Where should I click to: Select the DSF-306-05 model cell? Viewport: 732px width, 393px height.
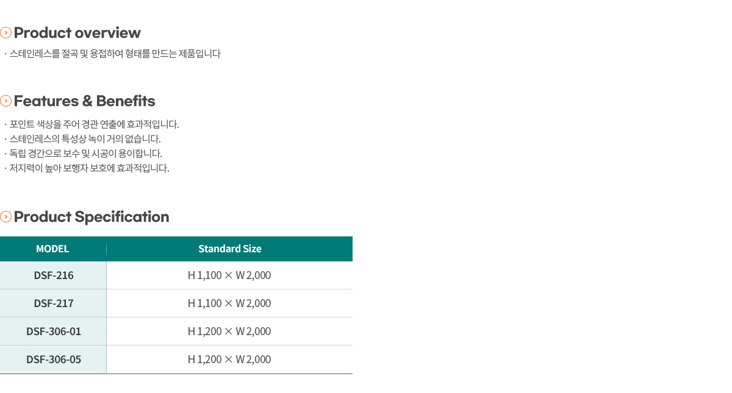pyautogui.click(x=53, y=359)
